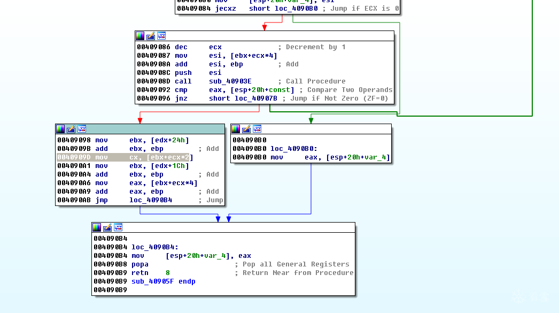Screen dimensions: 559x313
Task: Click the group icon on the mov ebx, [edx+24h] block
Action: [x=82, y=129]
